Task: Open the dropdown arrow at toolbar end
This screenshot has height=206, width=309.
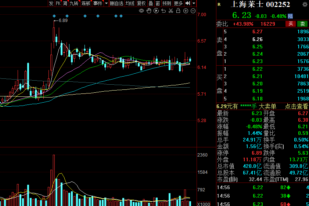Action: 194,3
